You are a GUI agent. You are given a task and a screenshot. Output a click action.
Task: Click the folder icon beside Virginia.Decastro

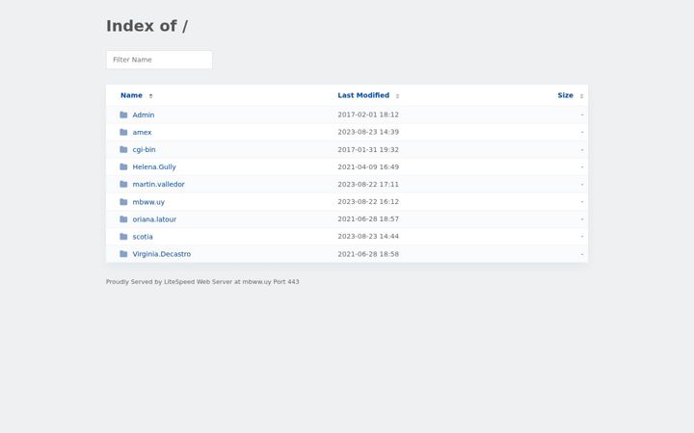tap(123, 254)
